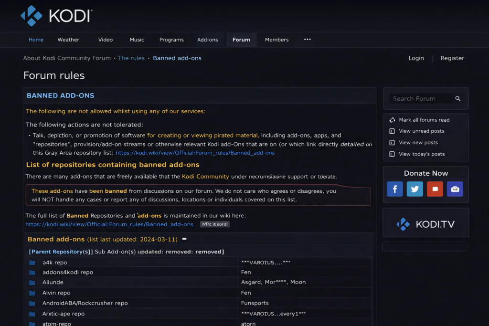The height and width of the screenshot is (326, 489).
Task: Click Mark all forums read
Action: 424,120
